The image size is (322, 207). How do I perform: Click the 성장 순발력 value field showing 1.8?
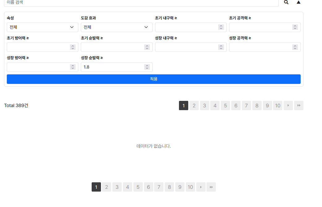tap(108, 67)
